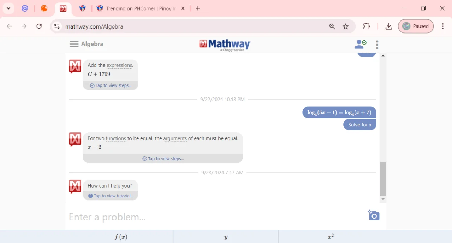Click the 'Solve for x' bubble
452x243 pixels.
[x=360, y=125]
